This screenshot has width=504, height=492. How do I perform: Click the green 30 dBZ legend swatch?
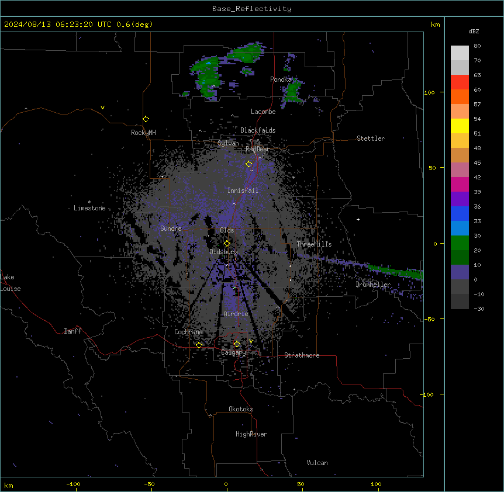[460, 243]
